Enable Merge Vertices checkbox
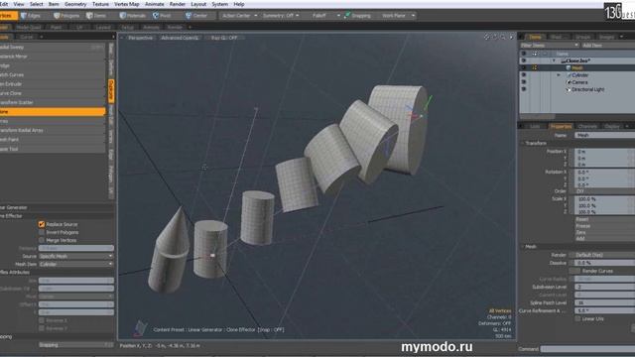 click(x=42, y=240)
